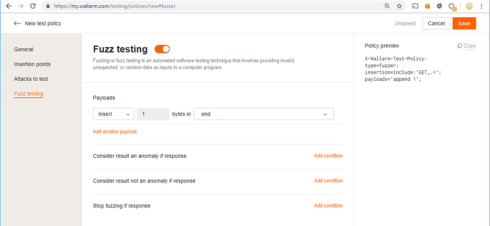Click the back arrow next to New test policy
Screen dimensions: 490x226
18,23
